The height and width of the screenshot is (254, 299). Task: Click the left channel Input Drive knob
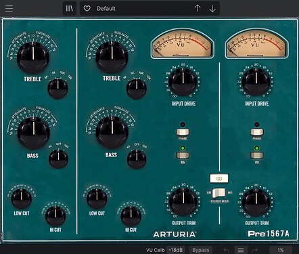click(183, 82)
